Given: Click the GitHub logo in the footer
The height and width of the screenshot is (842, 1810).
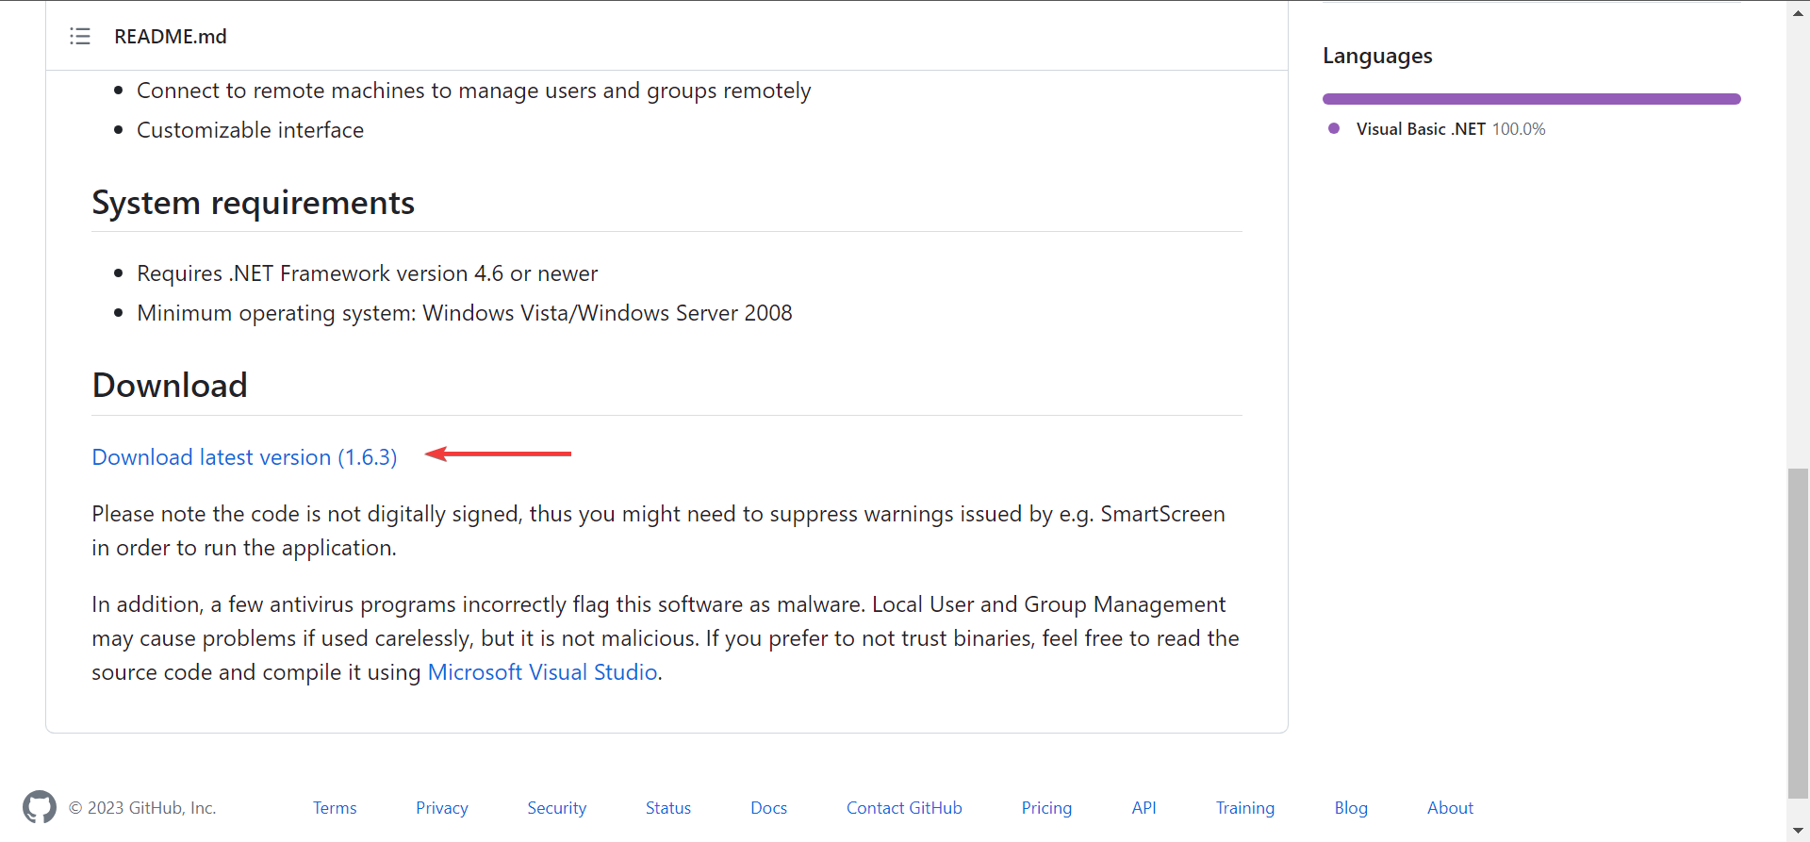Looking at the screenshot, I should click(x=40, y=807).
